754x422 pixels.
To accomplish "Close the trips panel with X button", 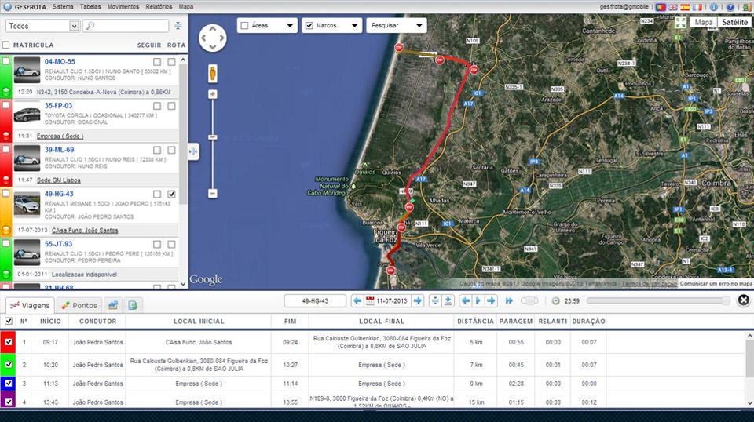I will coord(744,300).
